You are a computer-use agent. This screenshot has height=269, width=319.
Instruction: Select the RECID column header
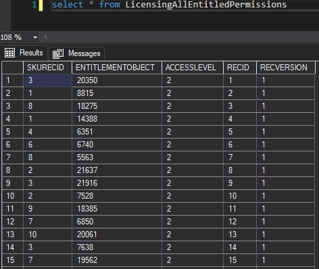240,68
